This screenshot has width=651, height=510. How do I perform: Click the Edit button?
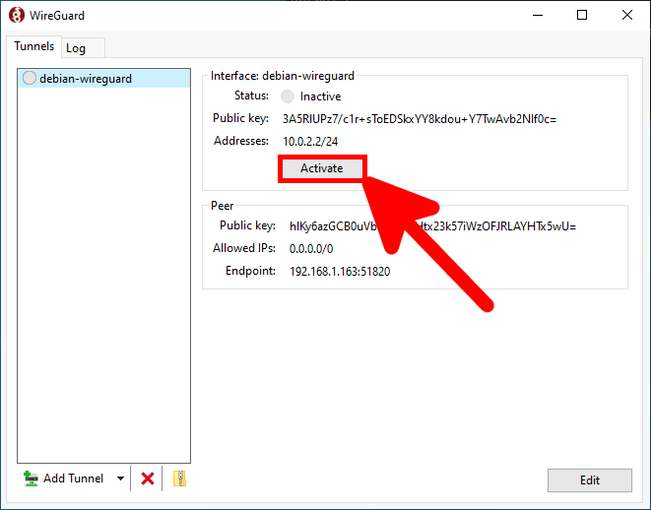(590, 480)
